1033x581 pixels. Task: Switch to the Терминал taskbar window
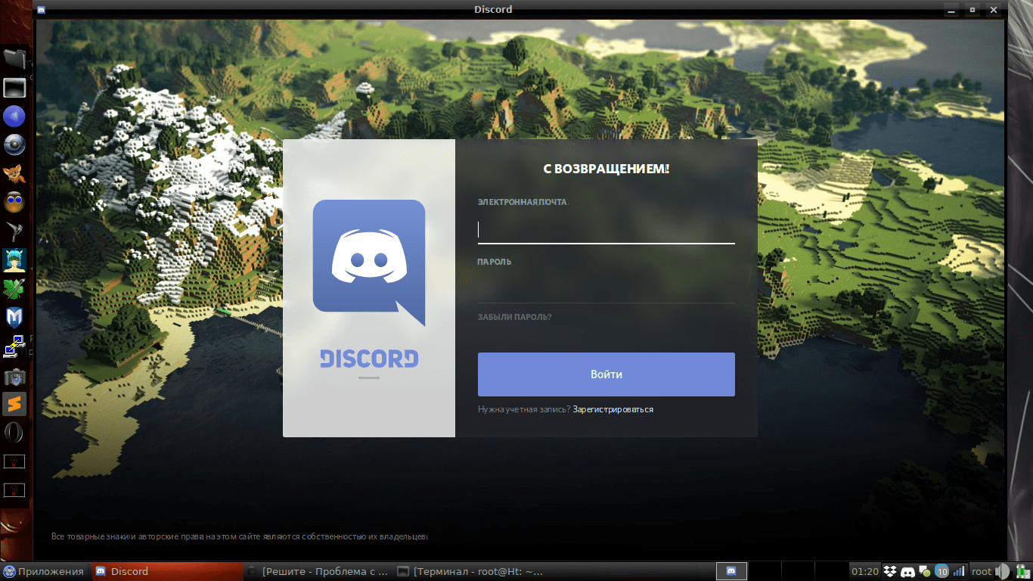pyautogui.click(x=469, y=571)
